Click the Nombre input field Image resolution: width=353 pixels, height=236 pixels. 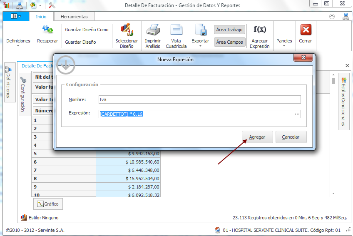click(x=199, y=99)
